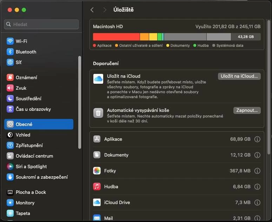Open Monitory display icon
Image resolution: width=272 pixels, height=222 pixels.
pos(10,203)
